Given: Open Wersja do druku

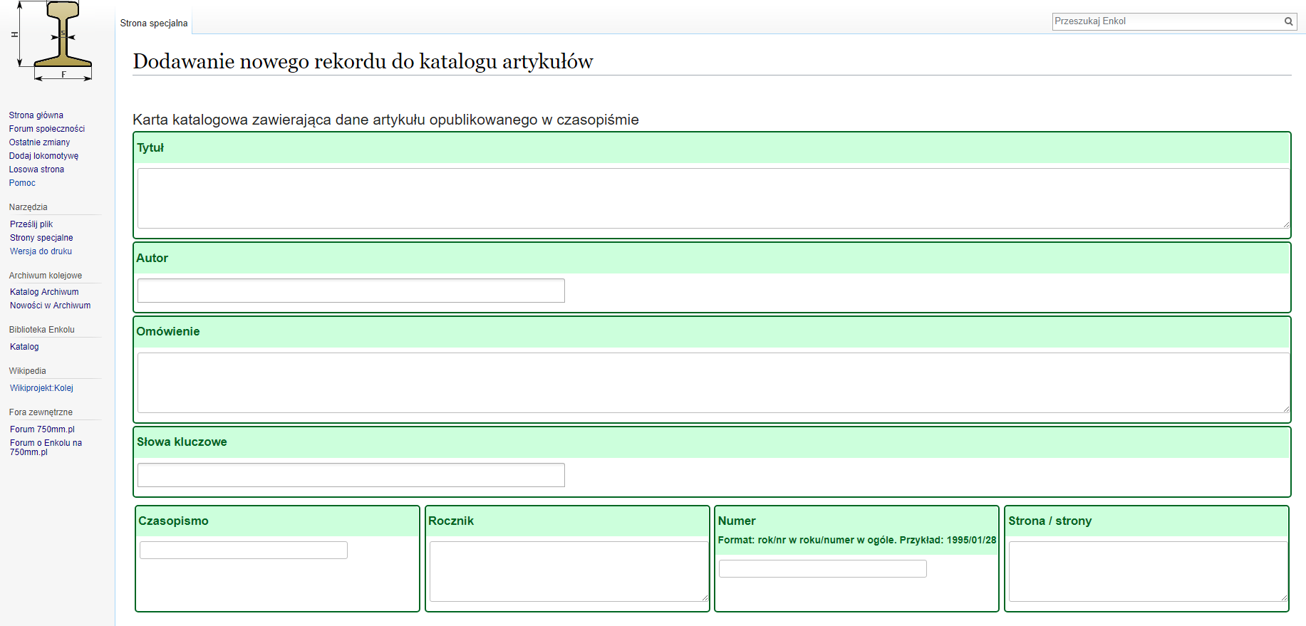Looking at the screenshot, I should point(41,251).
